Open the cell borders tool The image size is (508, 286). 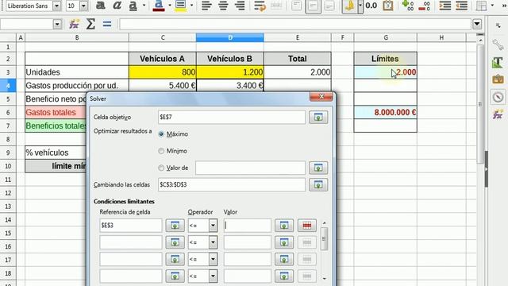(x=482, y=6)
